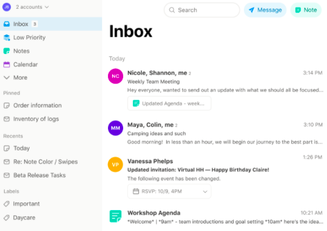Image resolution: width=327 pixels, height=231 pixels.
Task: Expand the RSVP dropdown chevron
Action: (x=205, y=192)
